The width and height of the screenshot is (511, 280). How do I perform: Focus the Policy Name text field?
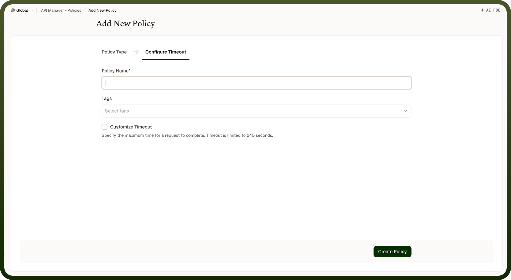point(256,83)
